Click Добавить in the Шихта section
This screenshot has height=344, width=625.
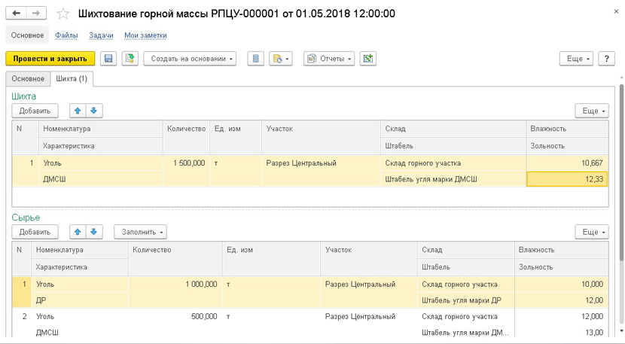pyautogui.click(x=35, y=111)
